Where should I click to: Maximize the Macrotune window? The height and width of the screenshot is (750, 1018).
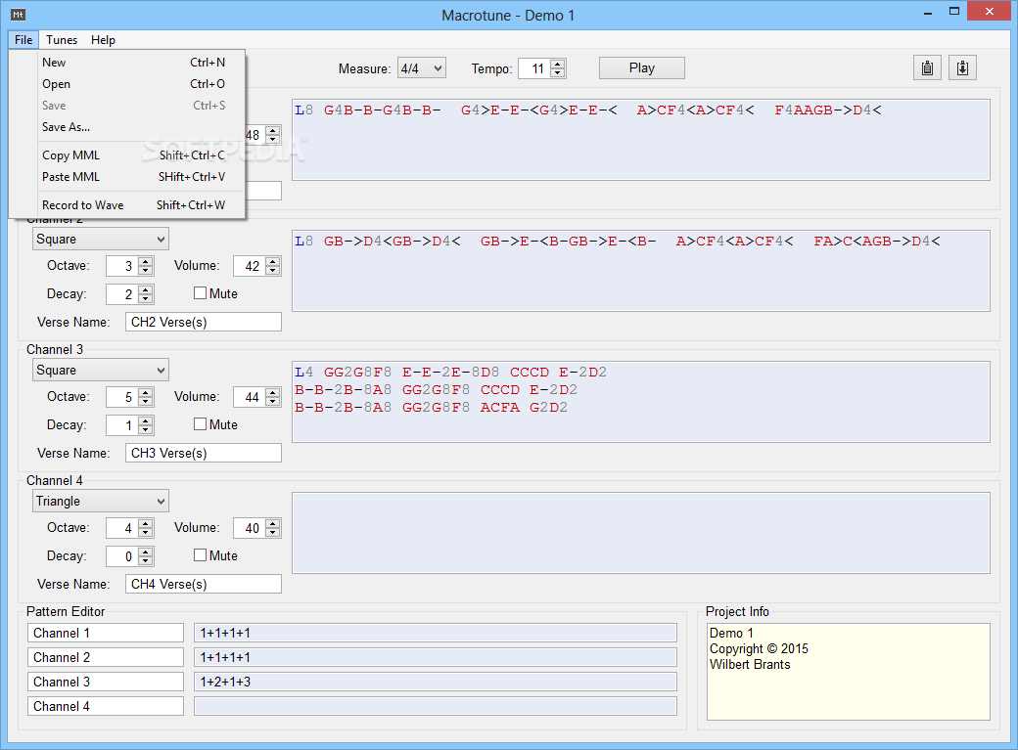pyautogui.click(x=953, y=12)
